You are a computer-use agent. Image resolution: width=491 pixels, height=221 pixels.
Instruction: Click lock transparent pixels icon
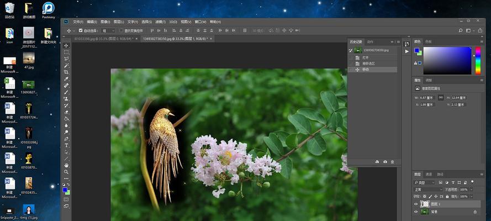(x=424, y=197)
